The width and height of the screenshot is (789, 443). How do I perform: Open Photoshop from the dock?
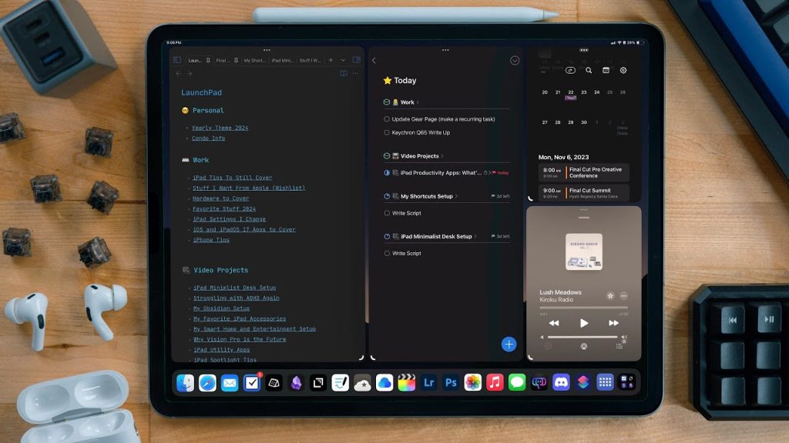coord(451,383)
